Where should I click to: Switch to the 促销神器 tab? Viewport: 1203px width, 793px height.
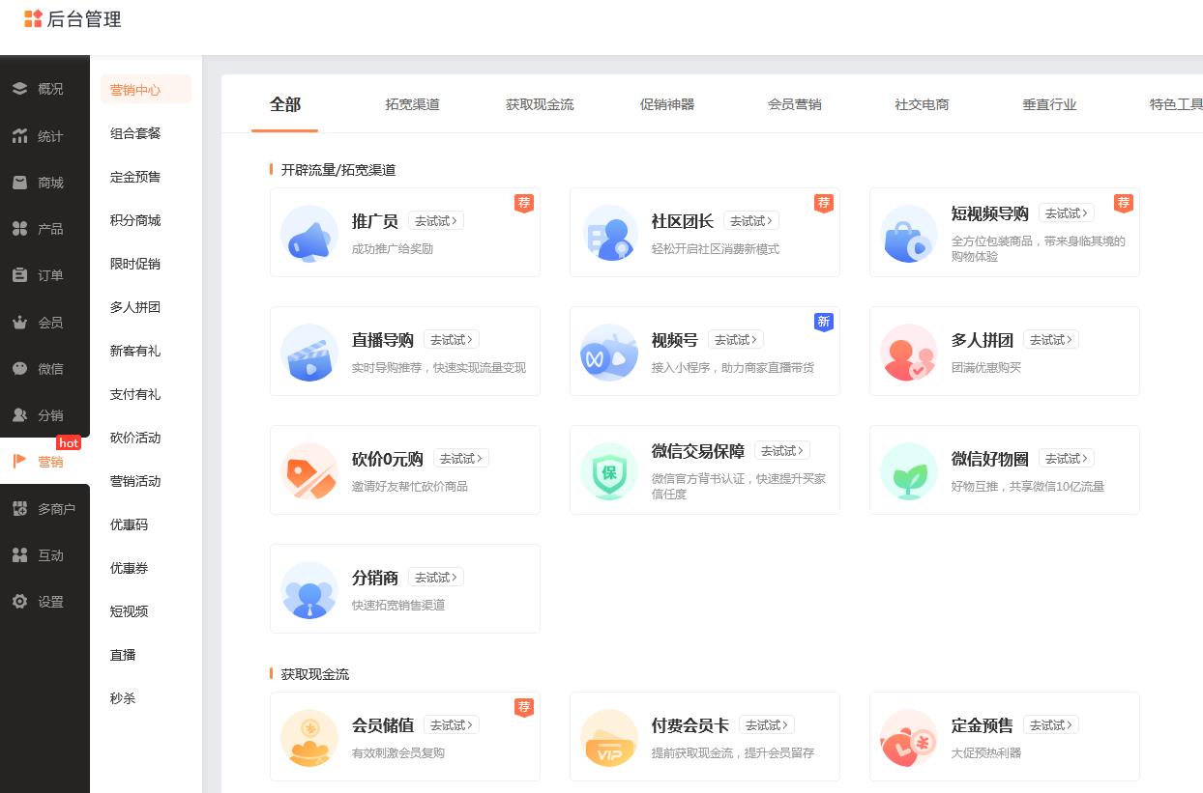click(668, 104)
